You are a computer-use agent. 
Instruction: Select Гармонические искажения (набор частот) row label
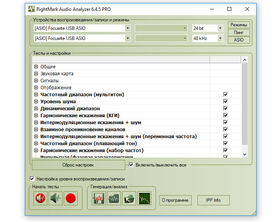pos(92,151)
